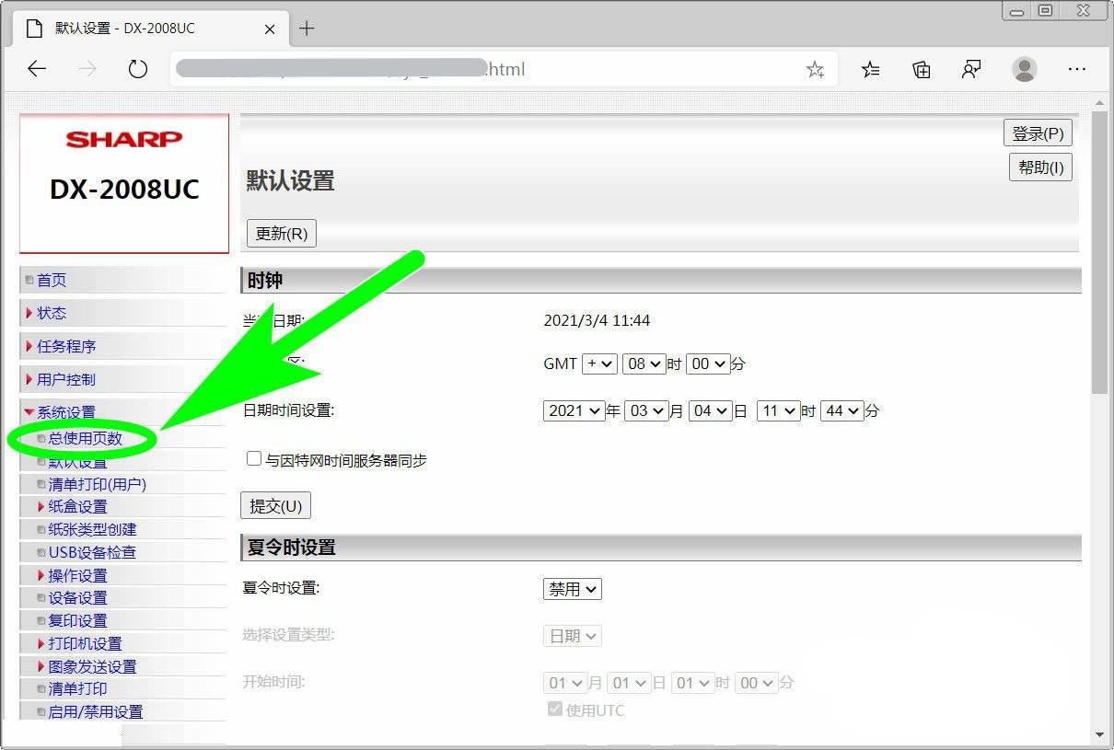Click the 帮助(I) button
The height and width of the screenshot is (750, 1114).
1040,167
